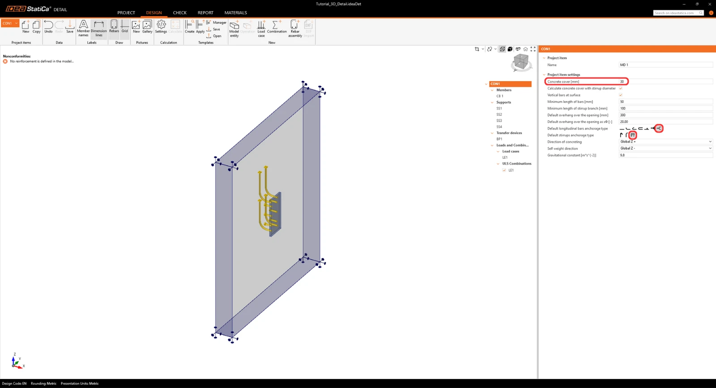Toggle Calculate concrete cover with stirrup diameter
Screen dimensions: 716x388
[x=621, y=89]
